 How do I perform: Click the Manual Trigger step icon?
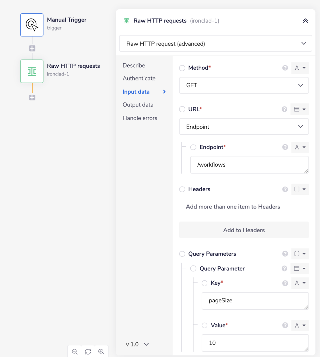32,25
